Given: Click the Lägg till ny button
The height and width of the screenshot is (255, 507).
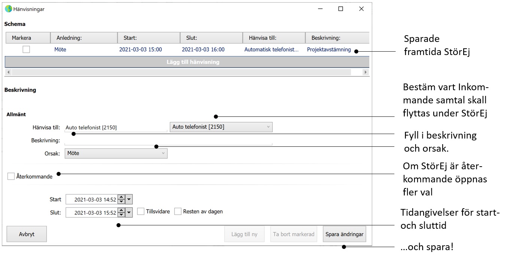Looking at the screenshot, I should coord(244,234).
